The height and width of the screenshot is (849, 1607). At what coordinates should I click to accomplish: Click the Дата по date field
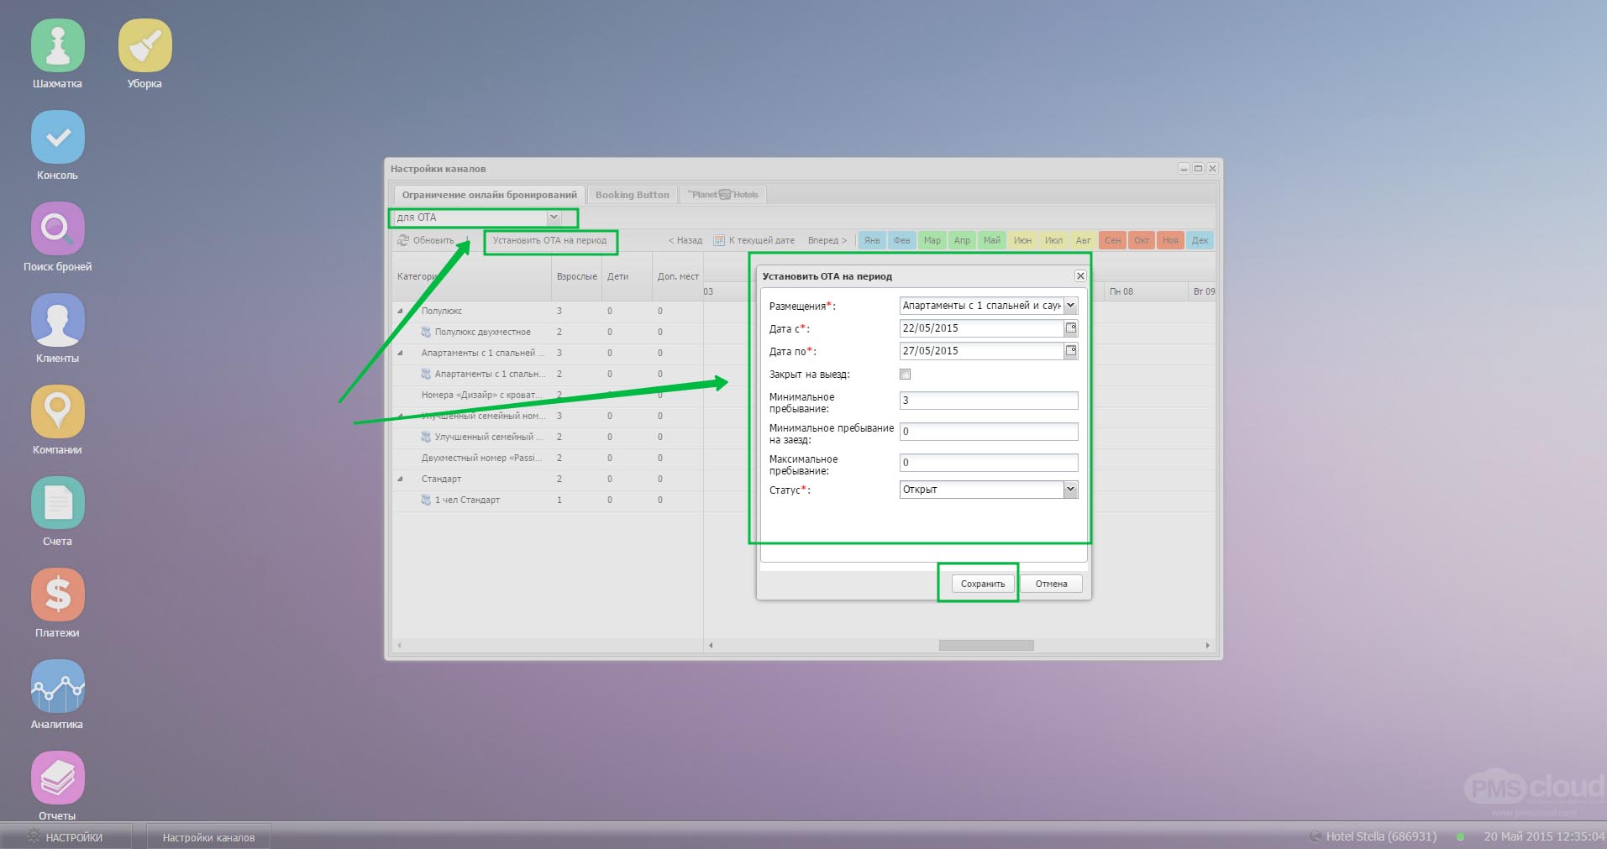981,351
